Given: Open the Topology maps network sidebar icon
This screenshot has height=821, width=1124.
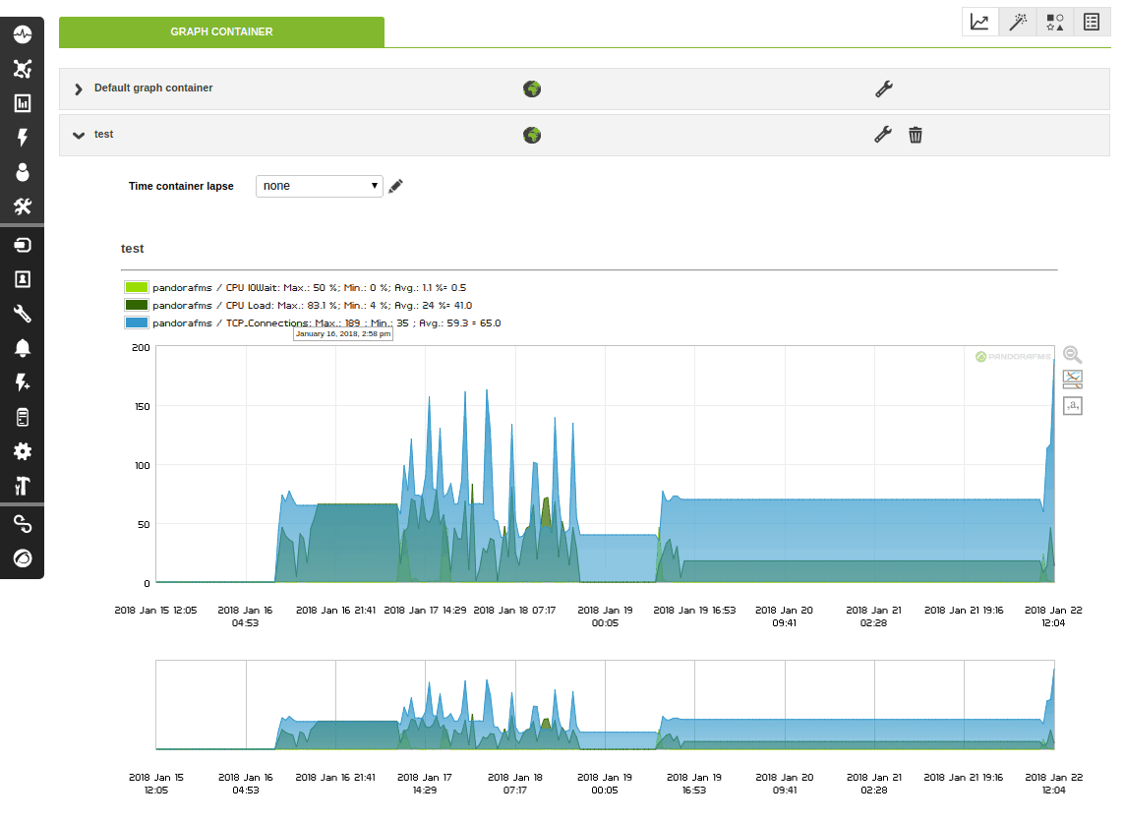Looking at the screenshot, I should point(23,69).
